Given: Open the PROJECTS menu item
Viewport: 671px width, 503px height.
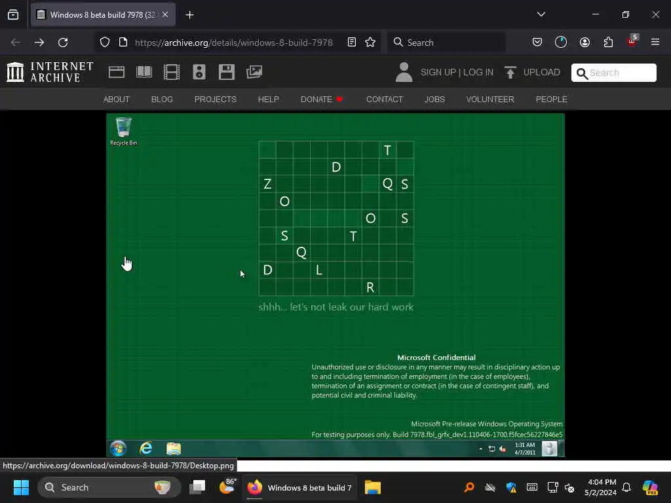Looking at the screenshot, I should tap(215, 100).
